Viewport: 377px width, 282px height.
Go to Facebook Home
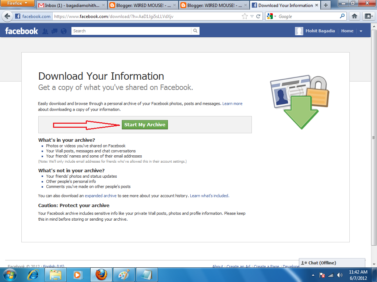347,31
